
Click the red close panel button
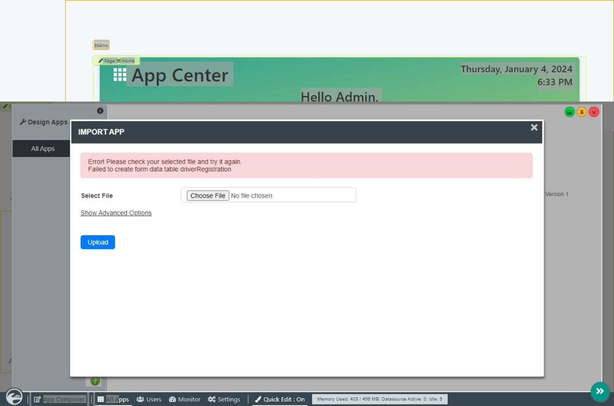point(593,112)
